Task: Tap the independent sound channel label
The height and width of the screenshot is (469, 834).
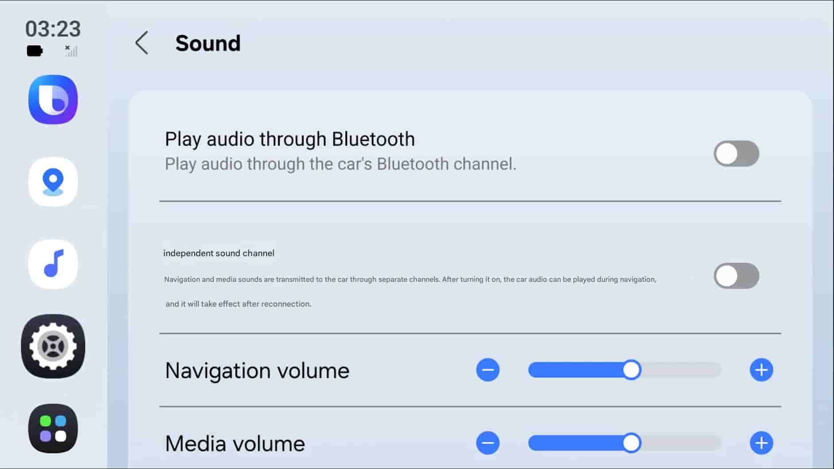Action: (219, 253)
